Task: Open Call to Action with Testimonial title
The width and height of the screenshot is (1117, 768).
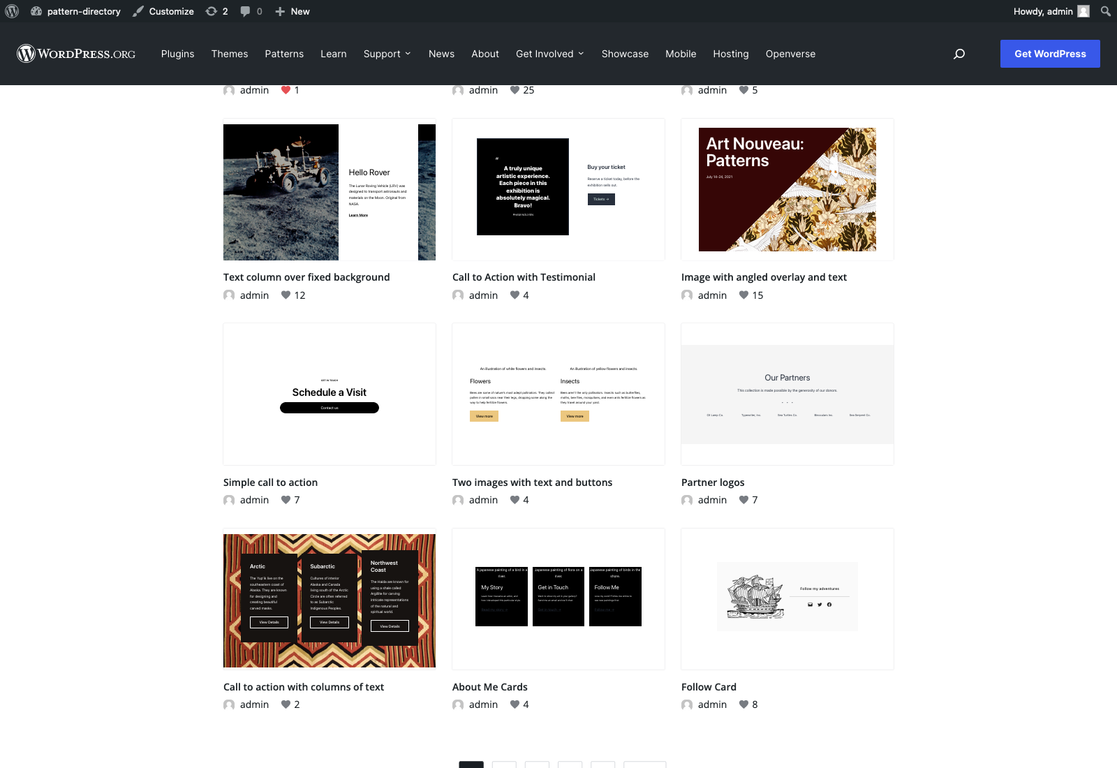Action: (x=524, y=277)
